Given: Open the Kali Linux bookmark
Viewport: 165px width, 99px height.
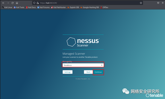Looking at the screenshot, I should [x=7, y=7].
